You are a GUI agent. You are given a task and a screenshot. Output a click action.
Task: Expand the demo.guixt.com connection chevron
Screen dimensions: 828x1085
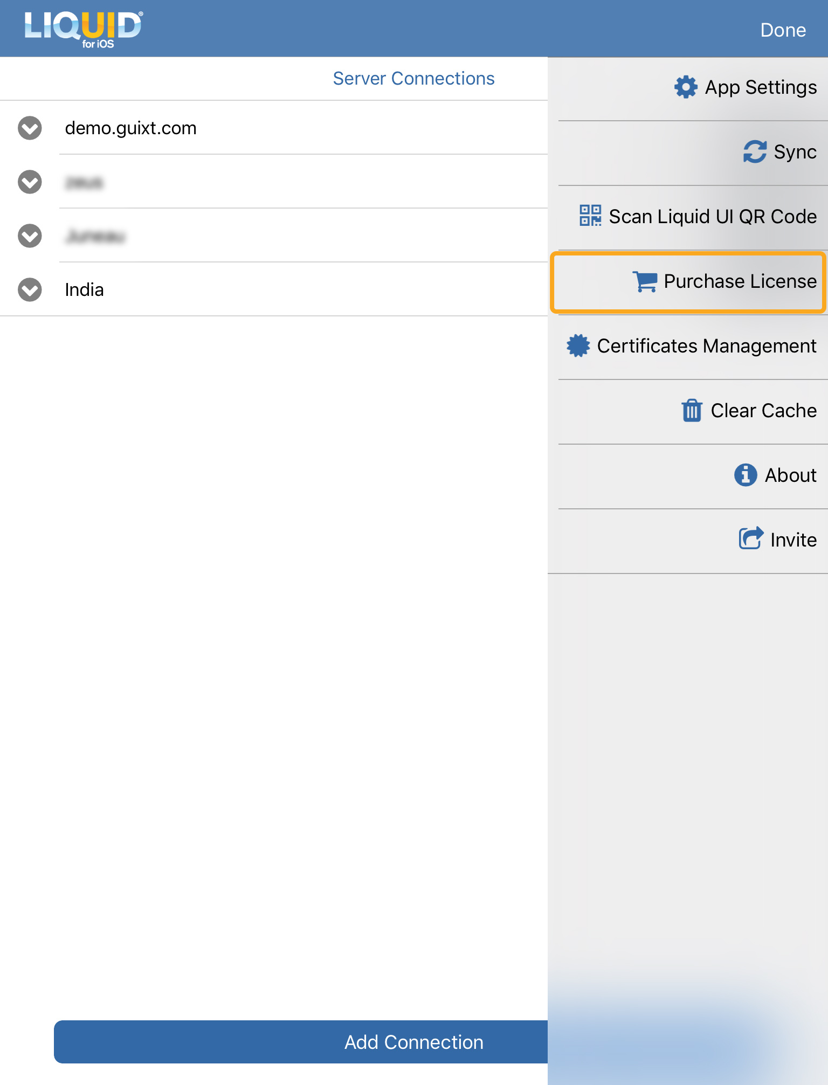(30, 128)
